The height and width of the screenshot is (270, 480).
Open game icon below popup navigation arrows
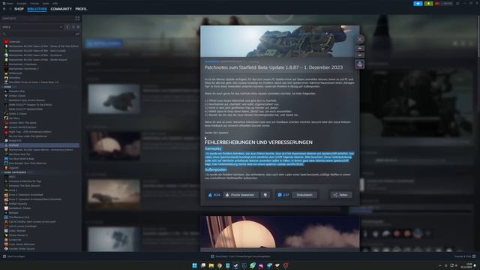point(360,64)
